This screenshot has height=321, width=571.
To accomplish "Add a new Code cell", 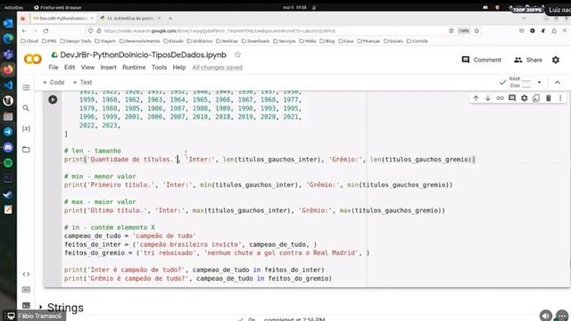I will pos(54,82).
